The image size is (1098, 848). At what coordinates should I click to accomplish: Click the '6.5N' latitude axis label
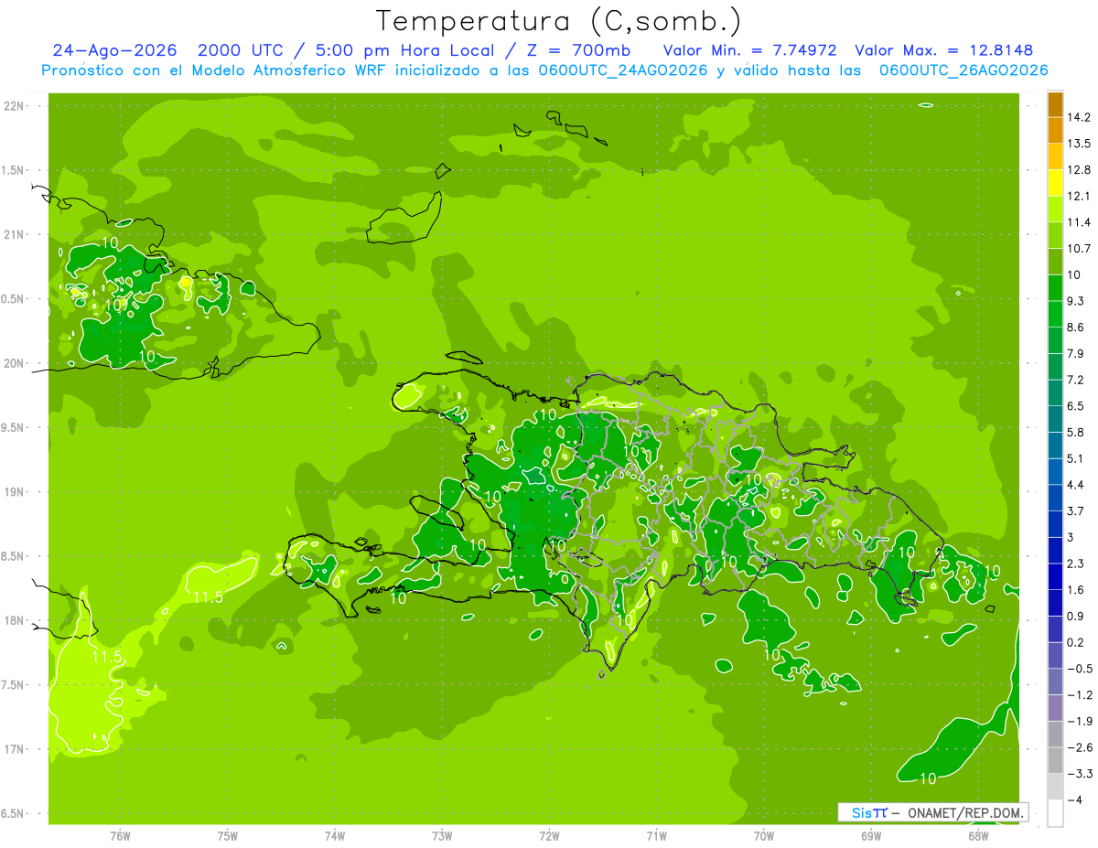[14, 814]
